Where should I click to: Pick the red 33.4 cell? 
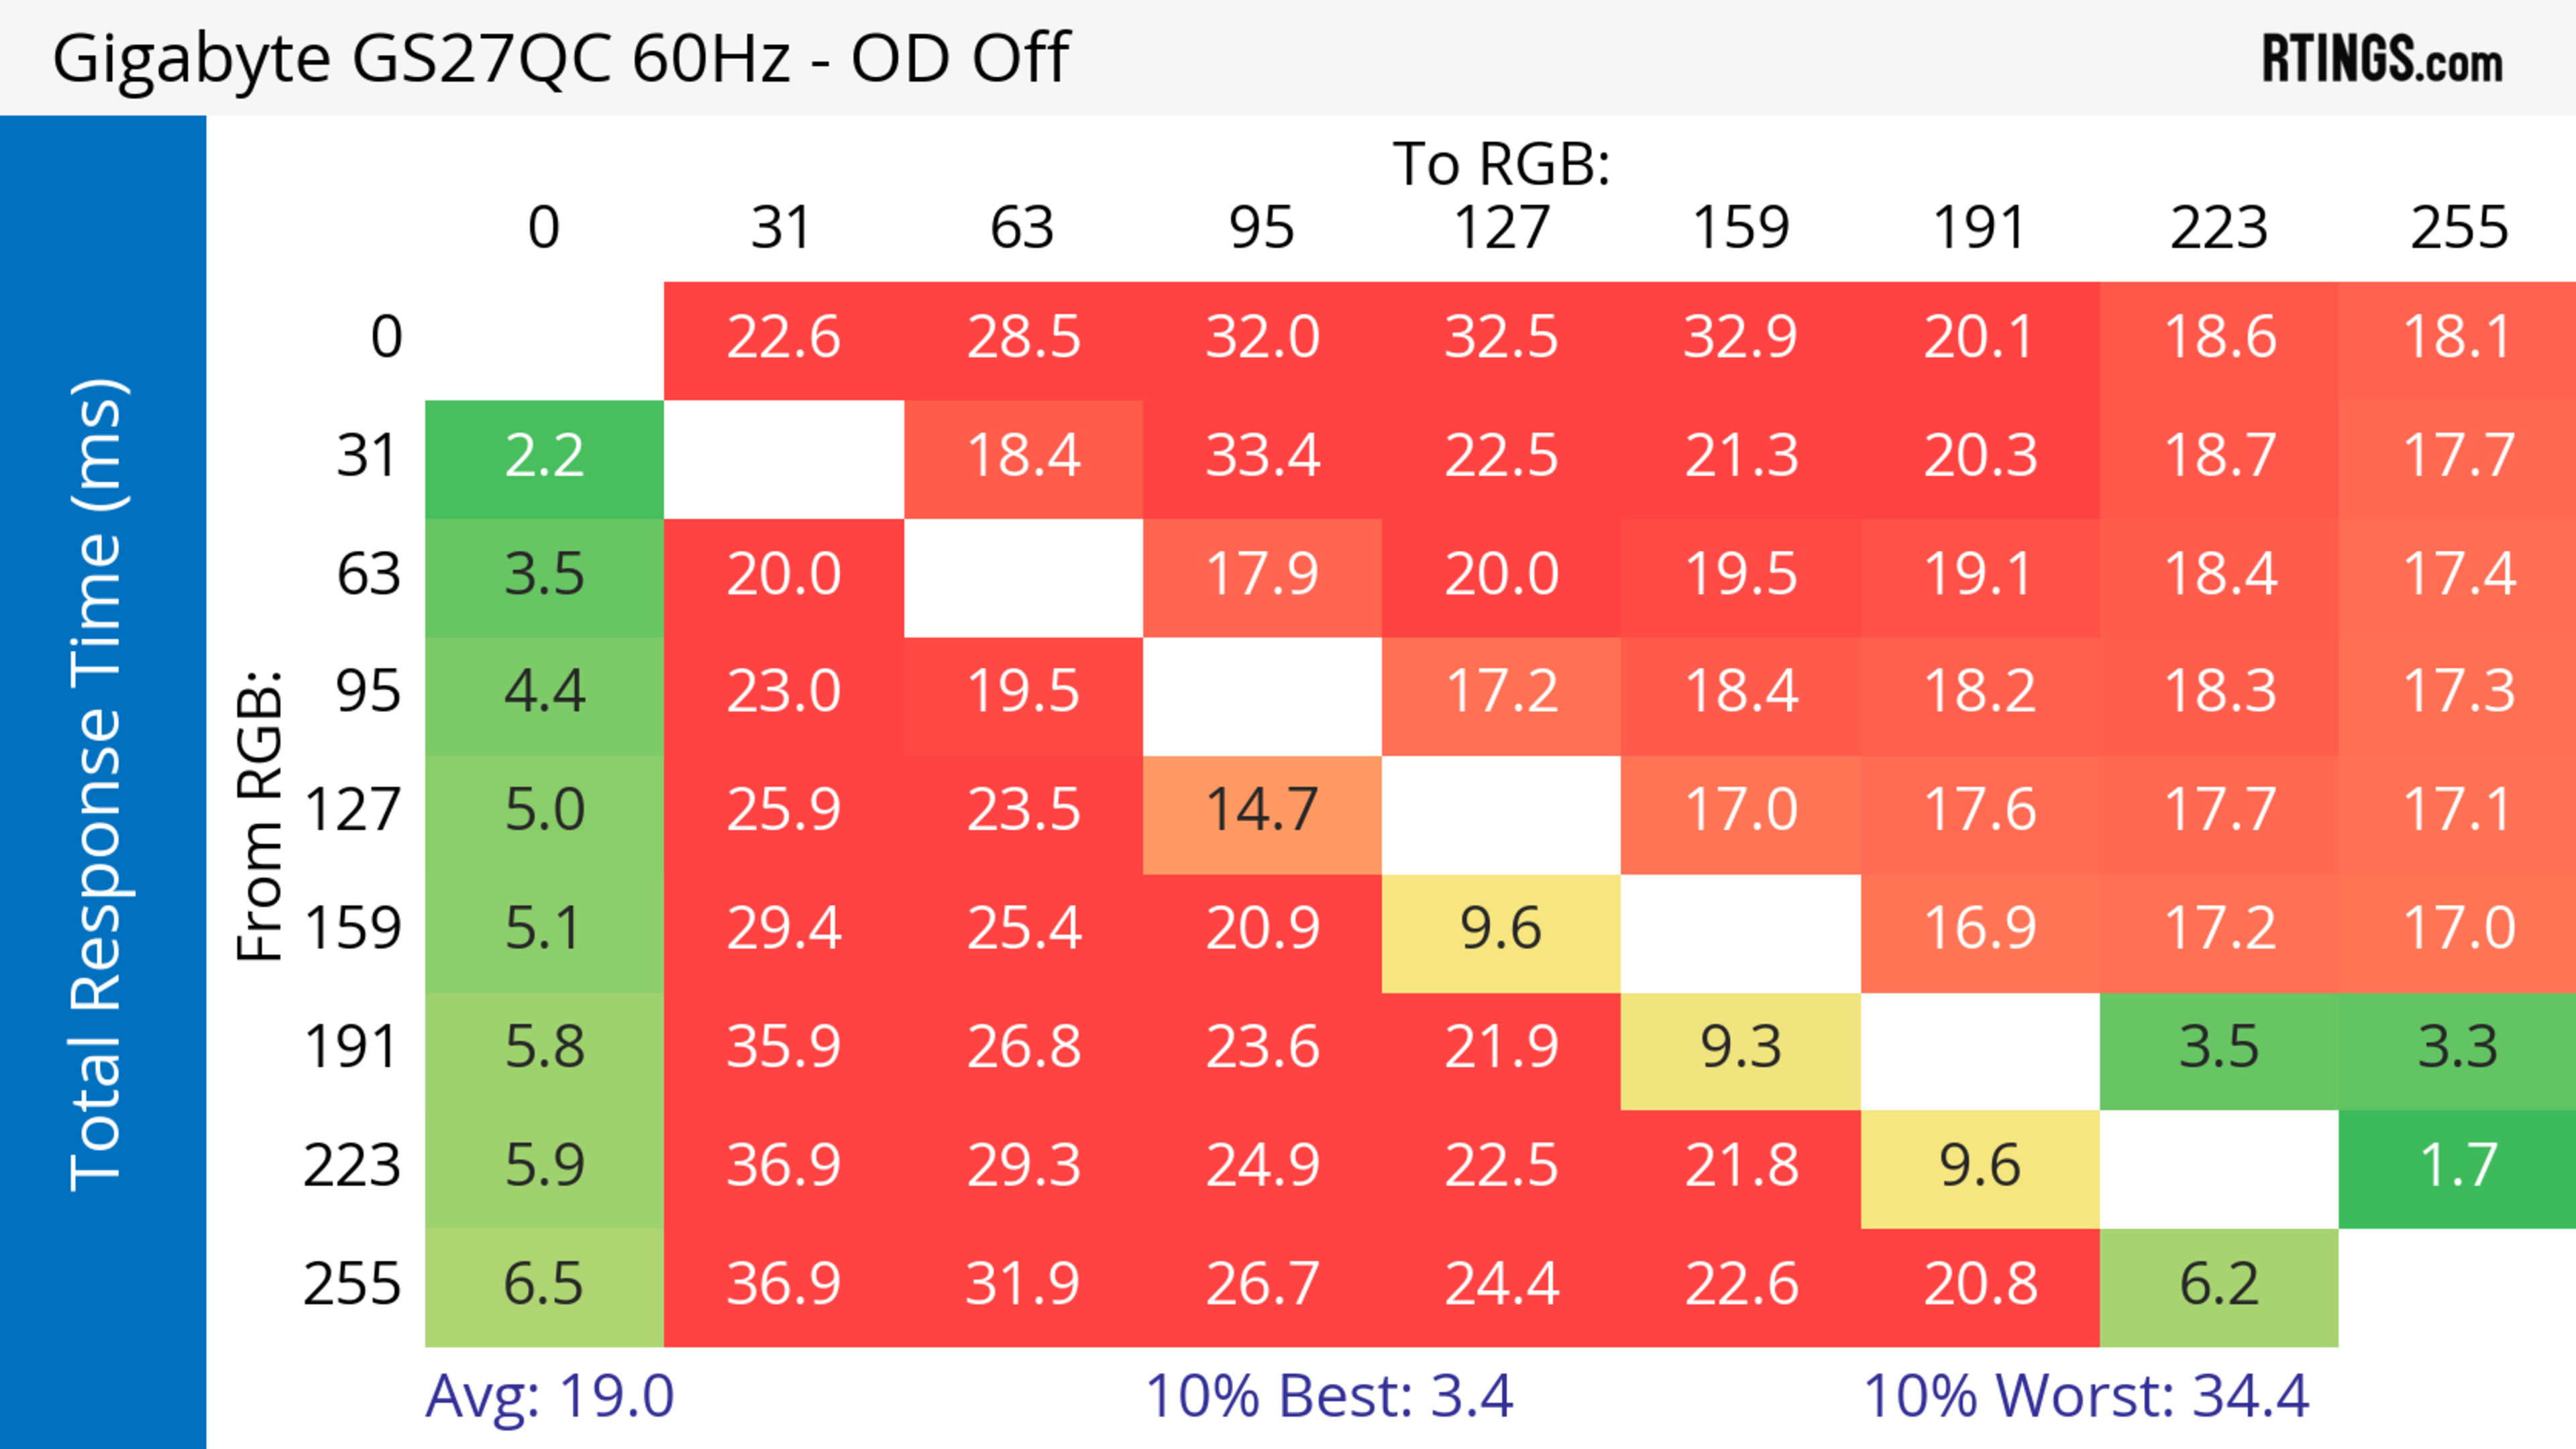tap(1262, 457)
